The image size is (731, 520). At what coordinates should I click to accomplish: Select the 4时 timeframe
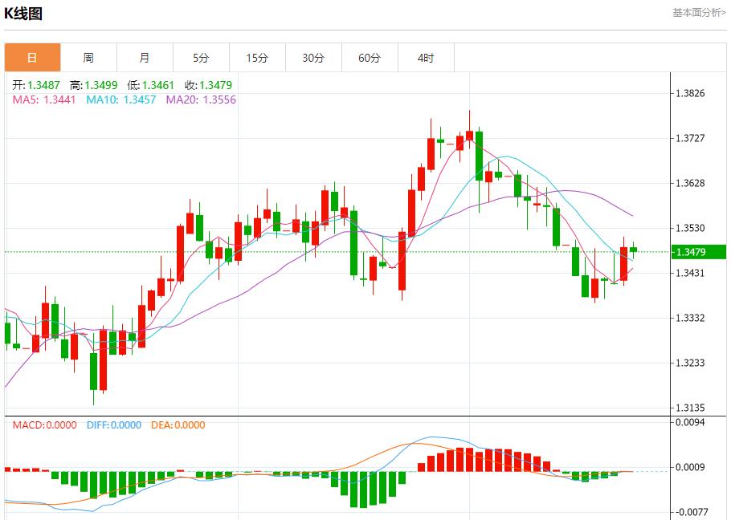(x=426, y=57)
